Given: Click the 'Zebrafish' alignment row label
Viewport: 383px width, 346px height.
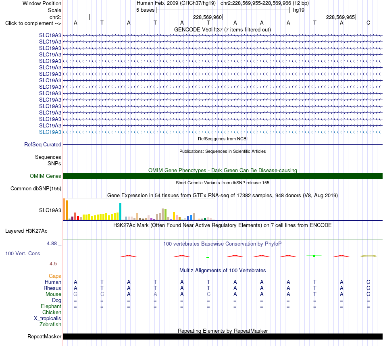Looking at the screenshot, I should pos(50,325).
